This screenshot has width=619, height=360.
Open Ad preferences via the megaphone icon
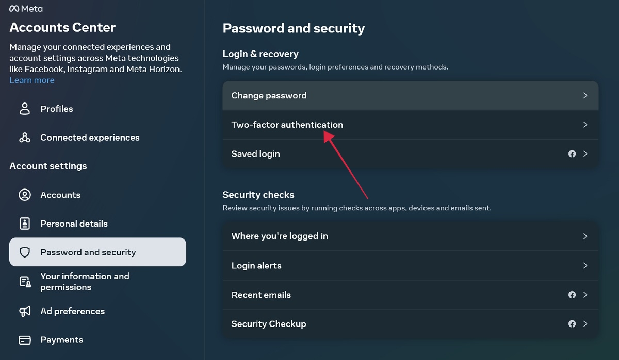point(25,311)
